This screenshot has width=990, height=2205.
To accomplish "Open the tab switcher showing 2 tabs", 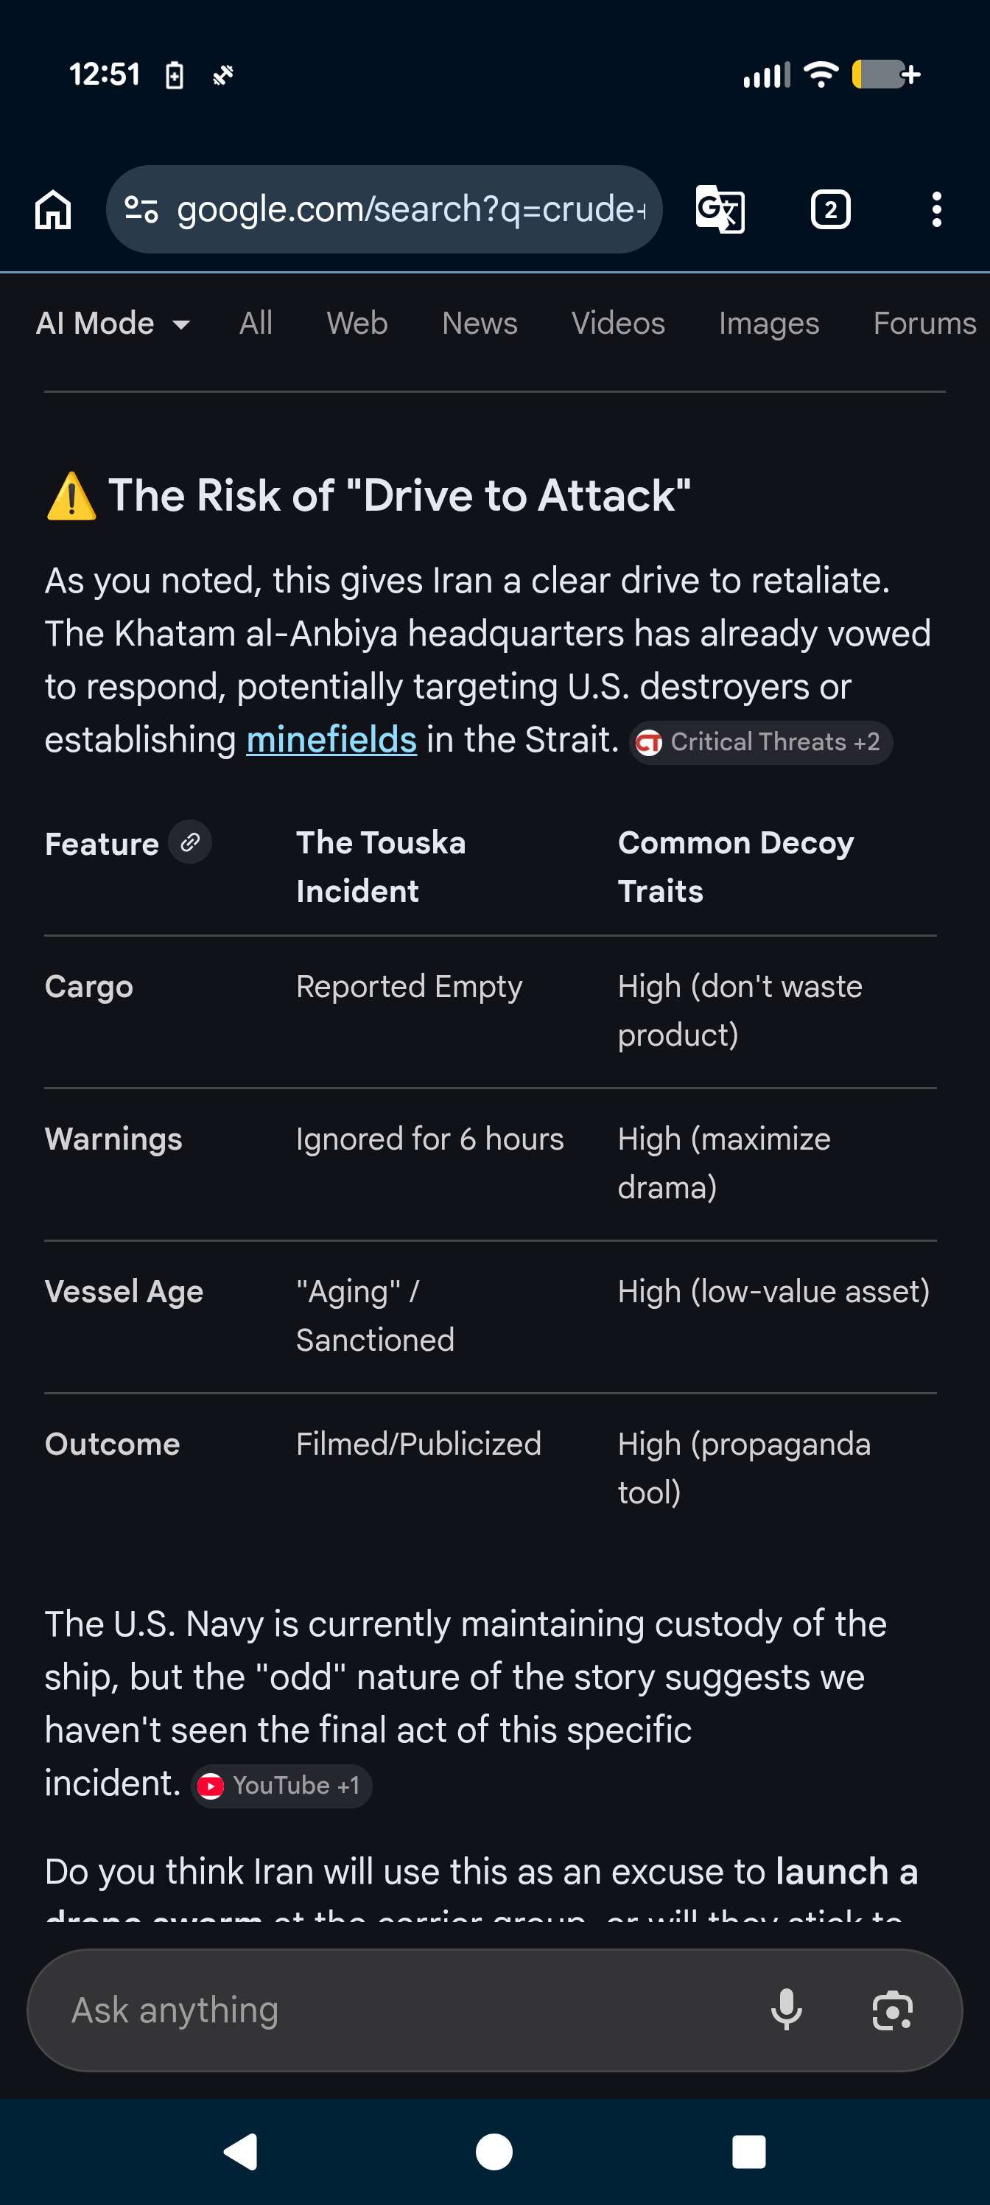I will point(830,210).
